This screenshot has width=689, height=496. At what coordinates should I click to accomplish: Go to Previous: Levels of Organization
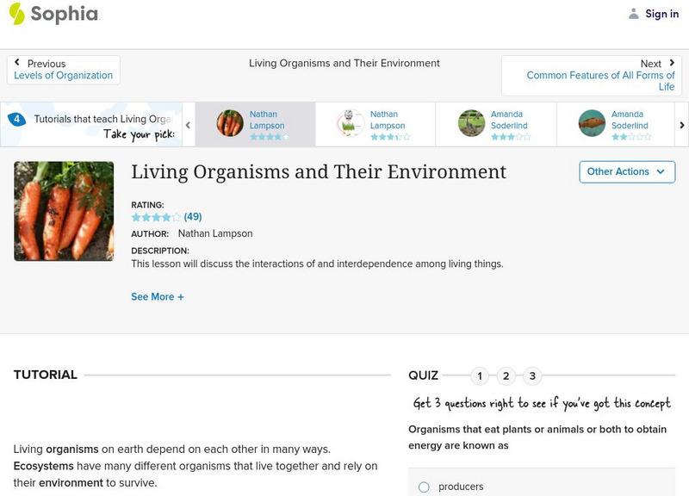pyautogui.click(x=63, y=70)
